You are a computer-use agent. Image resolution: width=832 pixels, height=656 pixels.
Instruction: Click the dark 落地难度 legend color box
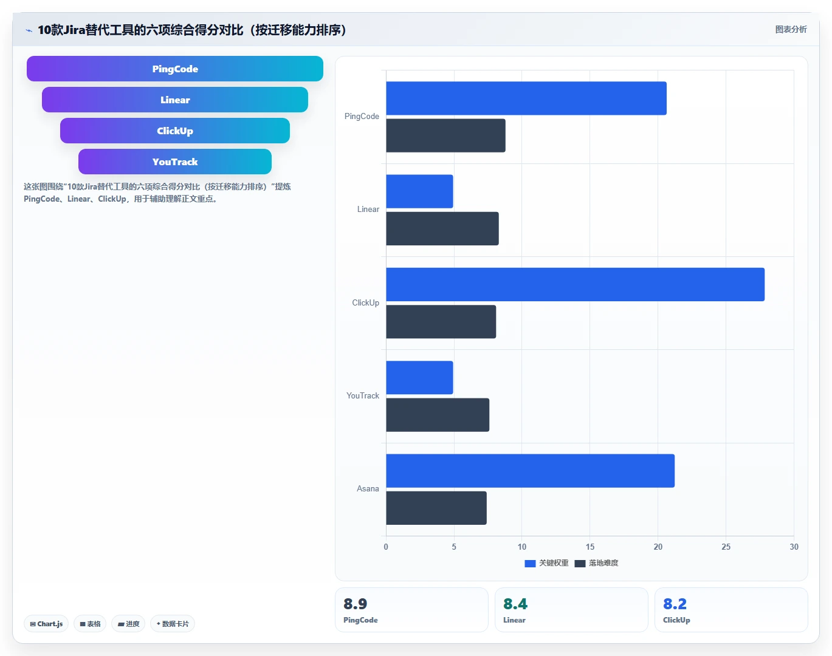(580, 564)
